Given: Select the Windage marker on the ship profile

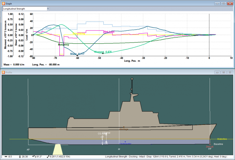Looking at the screenshot, I should tap(124, 127).
